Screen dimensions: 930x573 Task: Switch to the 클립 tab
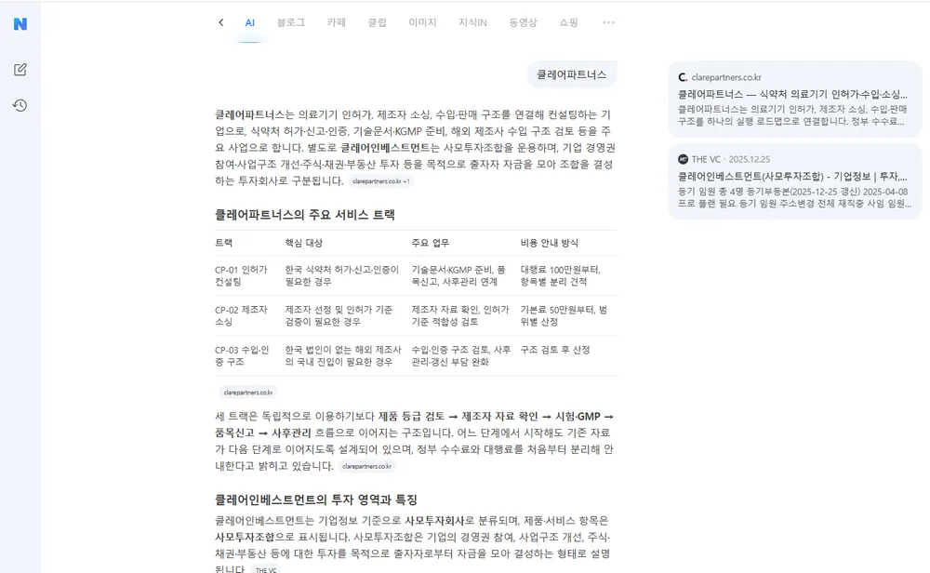point(377,22)
